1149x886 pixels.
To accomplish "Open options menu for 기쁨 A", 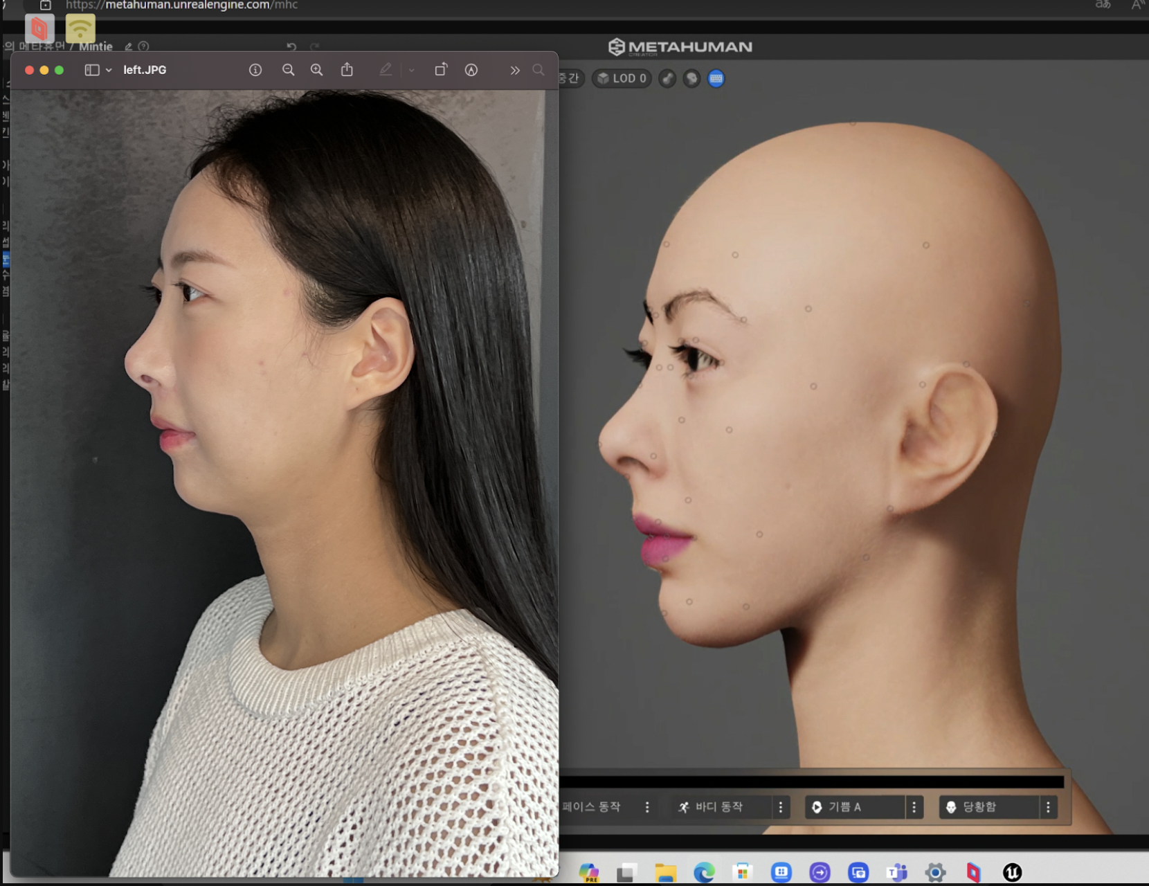I will (x=914, y=807).
